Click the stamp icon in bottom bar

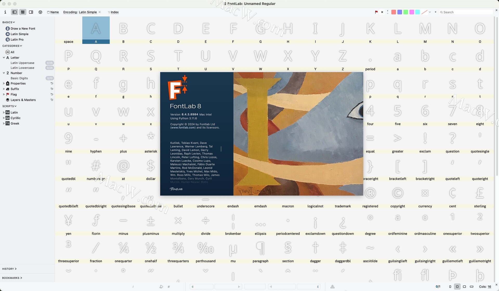332,287
